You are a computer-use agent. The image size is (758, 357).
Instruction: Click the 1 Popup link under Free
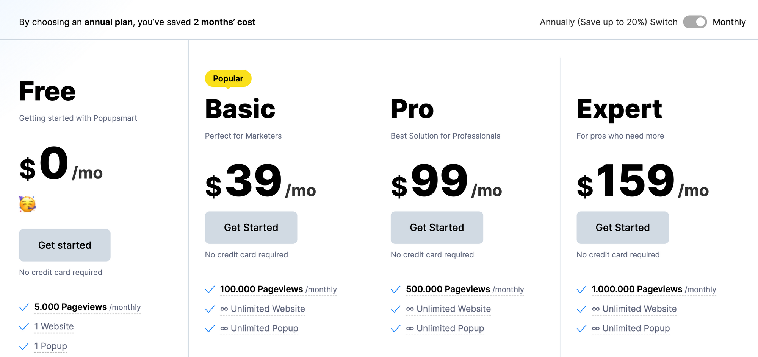click(x=50, y=346)
